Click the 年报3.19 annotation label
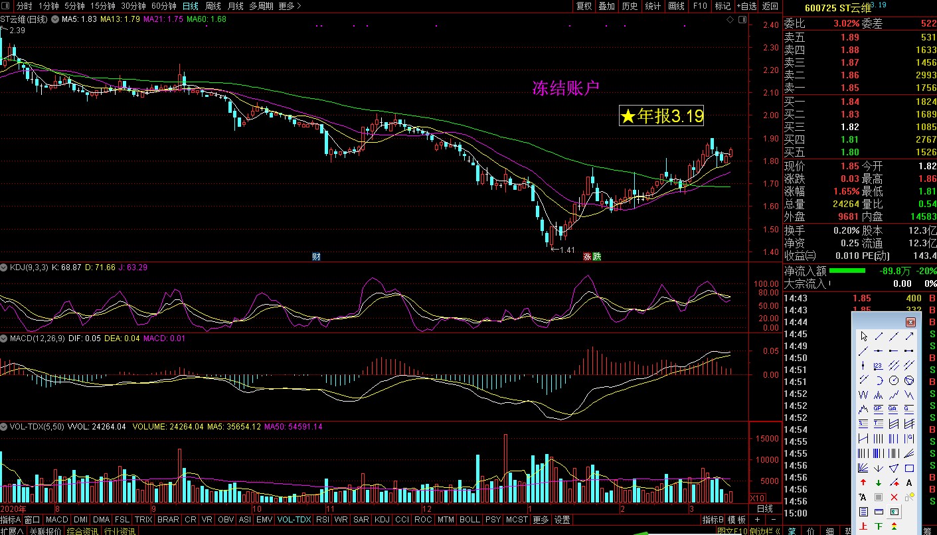The height and width of the screenshot is (535, 937). click(x=661, y=116)
